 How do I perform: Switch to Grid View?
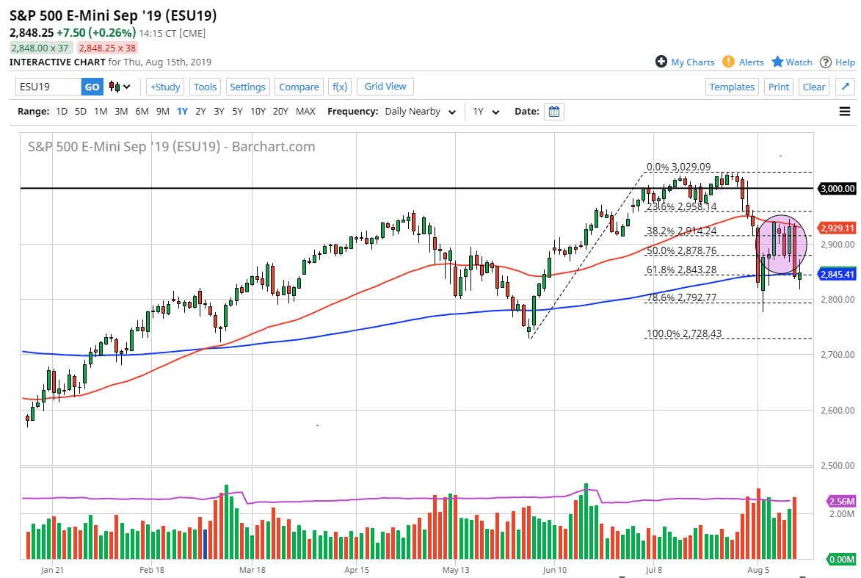(385, 86)
